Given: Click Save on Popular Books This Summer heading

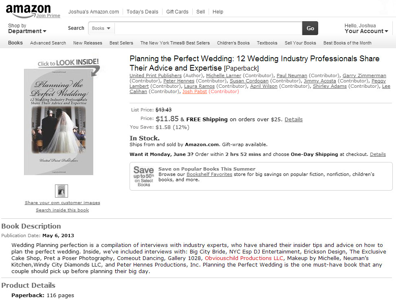Looking at the screenshot, I should coord(207,169).
